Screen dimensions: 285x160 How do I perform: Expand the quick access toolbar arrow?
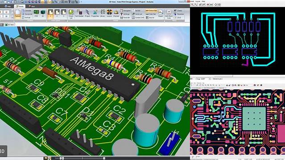click(x=81, y=2)
